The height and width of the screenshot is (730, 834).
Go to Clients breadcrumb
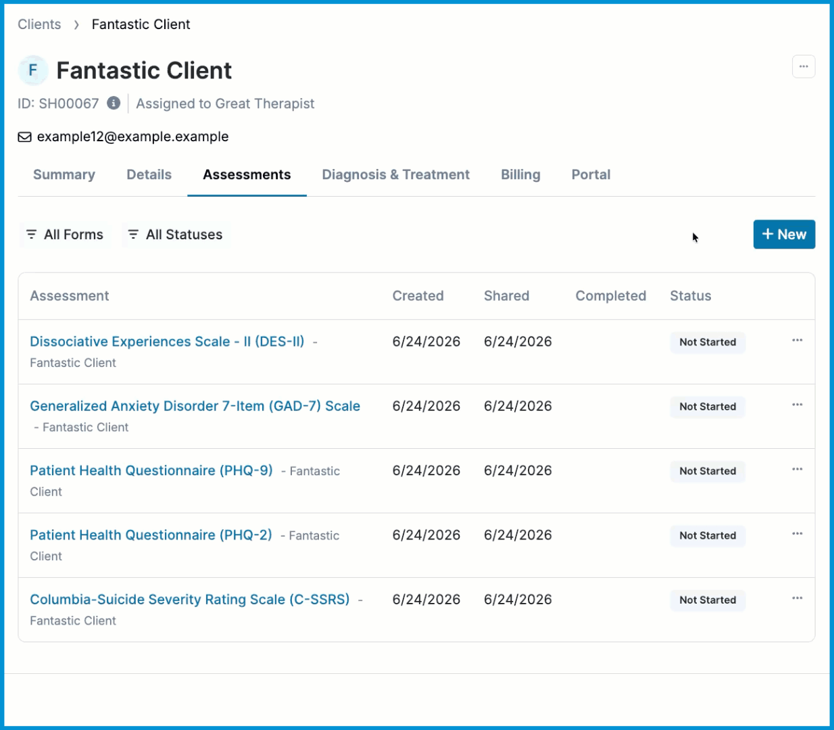coord(39,24)
